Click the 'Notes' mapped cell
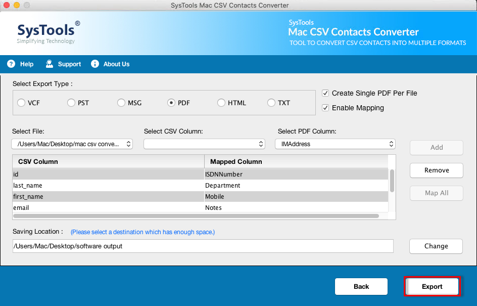The width and height of the screenshot is (477, 306). (296, 208)
